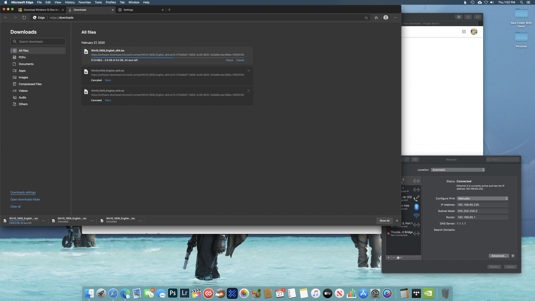
Task: Add this page to favorites star
Action: [366, 18]
